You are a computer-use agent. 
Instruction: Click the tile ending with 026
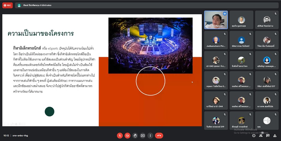267,100
